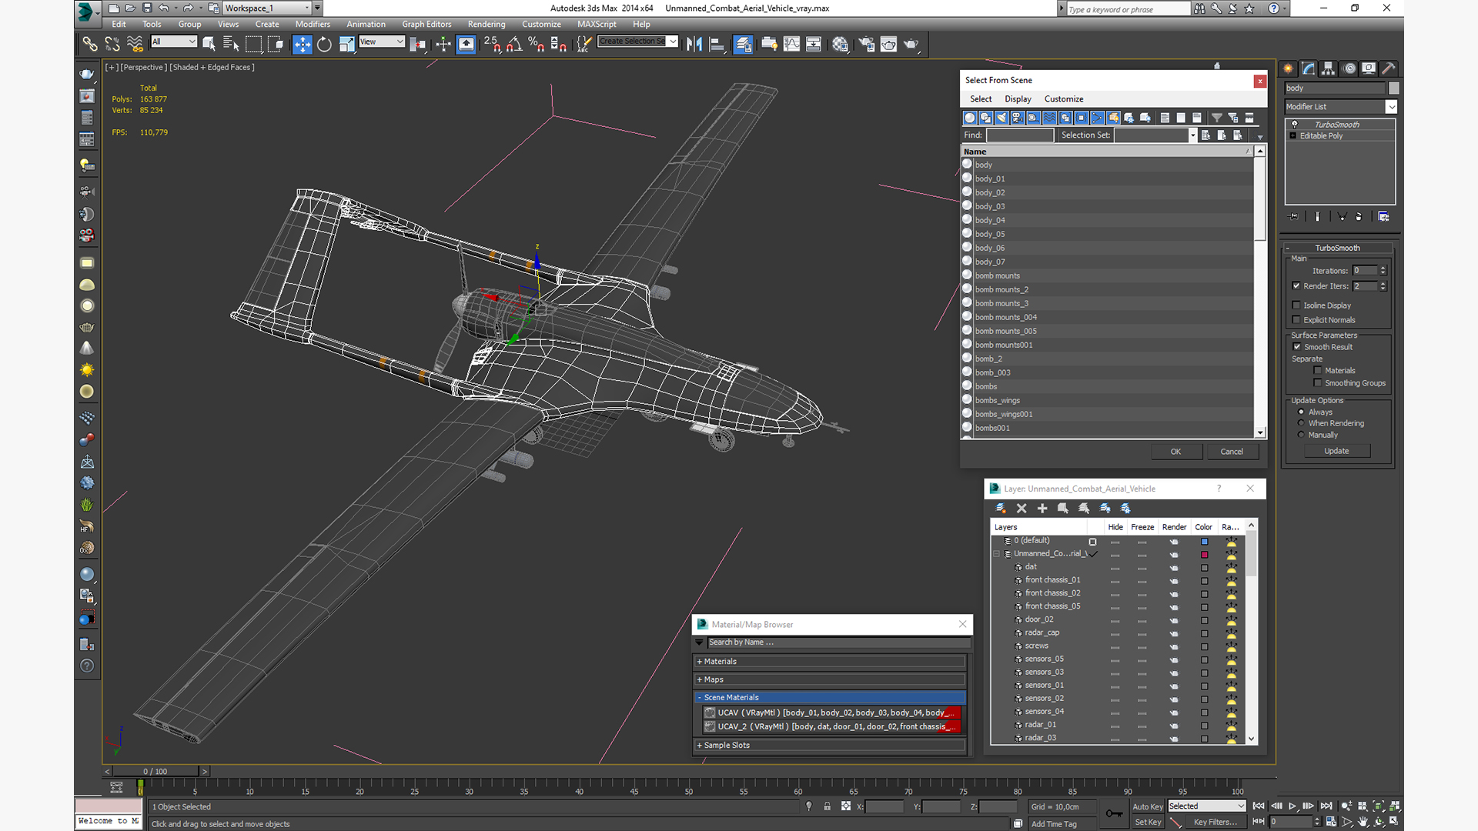Click Configure Modifier Sets icon
Image resolution: width=1478 pixels, height=831 pixels.
pyautogui.click(x=1383, y=217)
